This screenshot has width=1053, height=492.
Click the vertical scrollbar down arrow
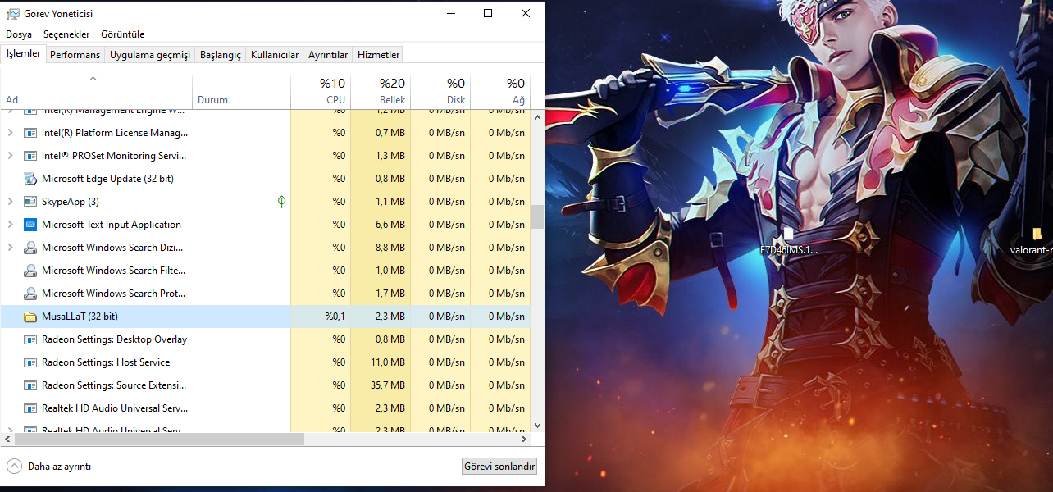[537, 426]
